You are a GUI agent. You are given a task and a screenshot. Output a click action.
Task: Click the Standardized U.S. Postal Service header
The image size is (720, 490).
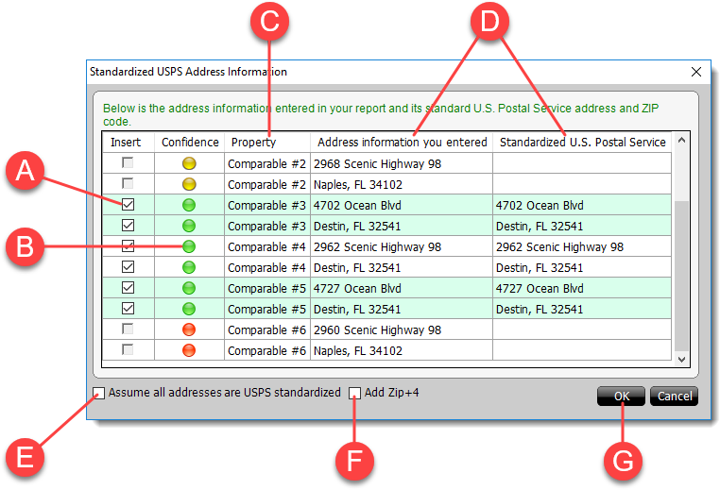(x=582, y=142)
